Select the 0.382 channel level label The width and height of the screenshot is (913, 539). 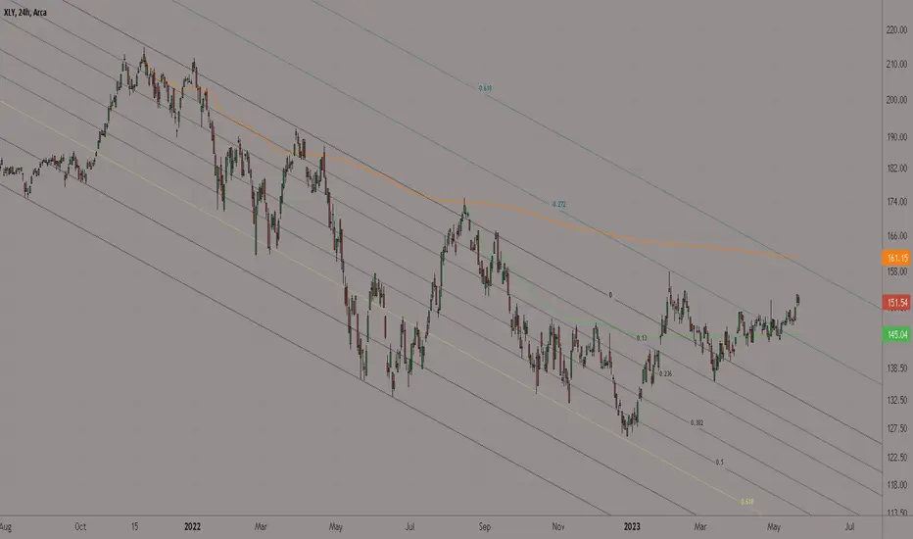[x=697, y=422]
